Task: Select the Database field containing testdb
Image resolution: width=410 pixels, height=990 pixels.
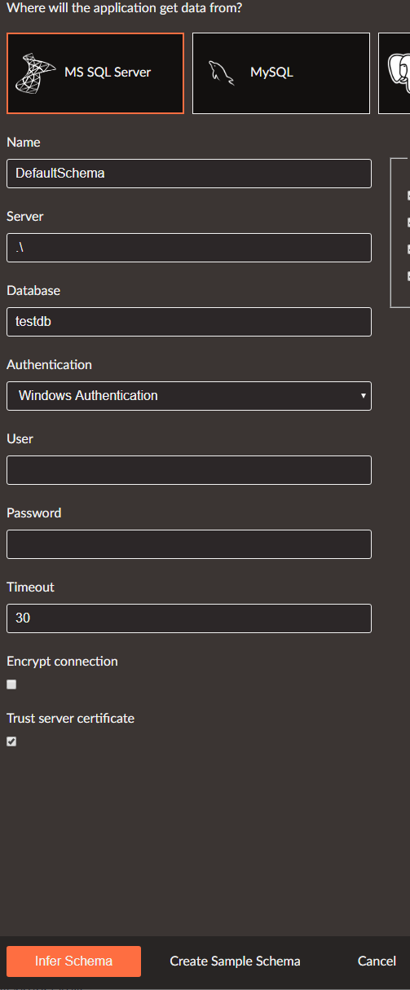Action: [189, 322]
